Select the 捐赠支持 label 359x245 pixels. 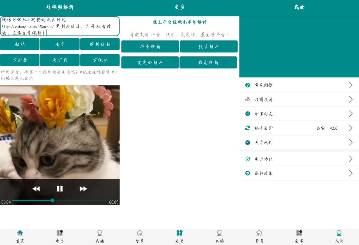click(x=264, y=99)
